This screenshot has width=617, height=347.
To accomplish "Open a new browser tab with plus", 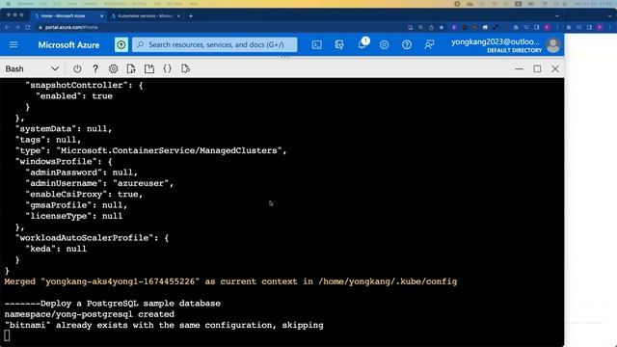I will [191, 15].
